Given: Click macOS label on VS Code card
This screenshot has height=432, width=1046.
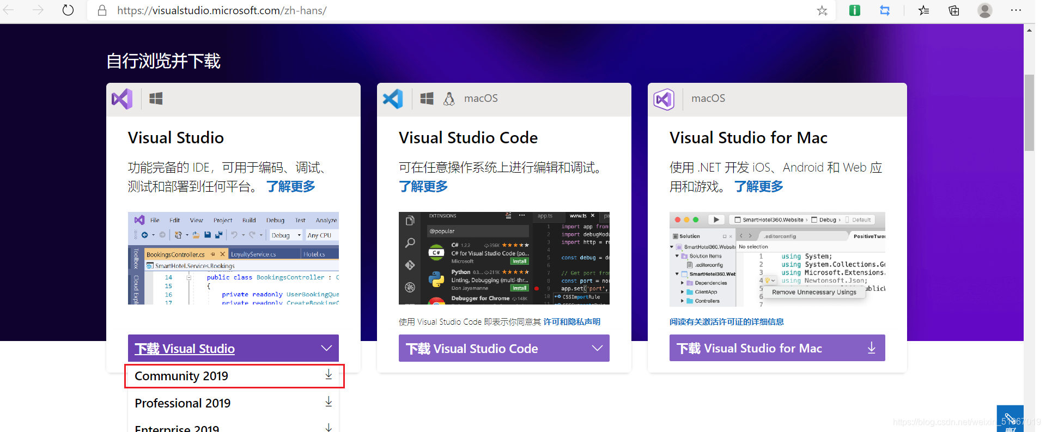Looking at the screenshot, I should tap(481, 98).
